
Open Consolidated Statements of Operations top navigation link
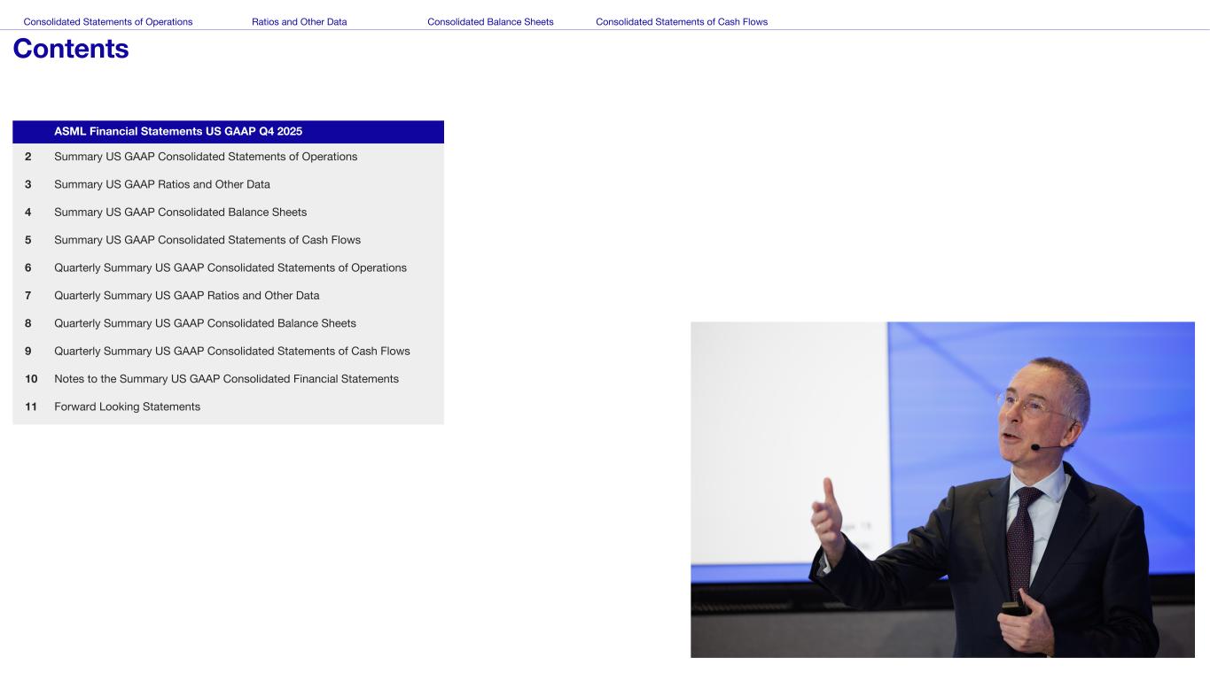pyautogui.click(x=108, y=22)
